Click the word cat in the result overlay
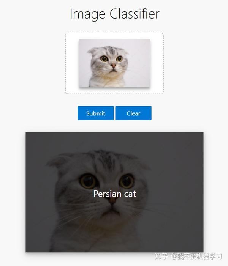Screen dimensions: 228x266 tap(130, 194)
